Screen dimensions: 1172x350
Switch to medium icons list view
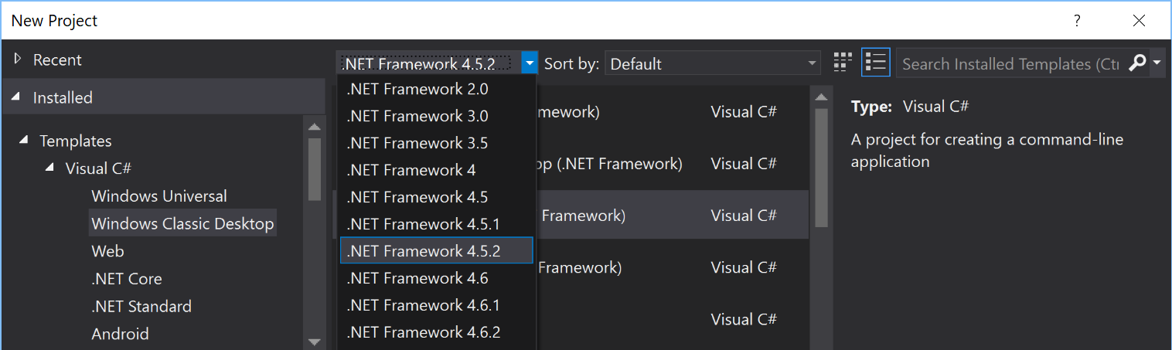(x=876, y=63)
